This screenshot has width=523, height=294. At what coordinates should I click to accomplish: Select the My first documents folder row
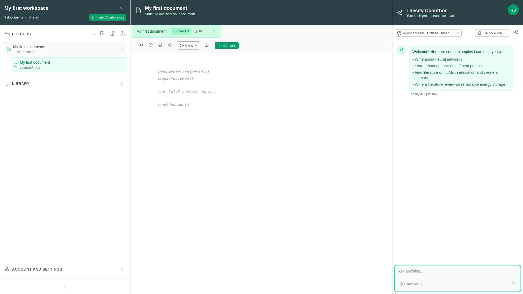(65, 49)
